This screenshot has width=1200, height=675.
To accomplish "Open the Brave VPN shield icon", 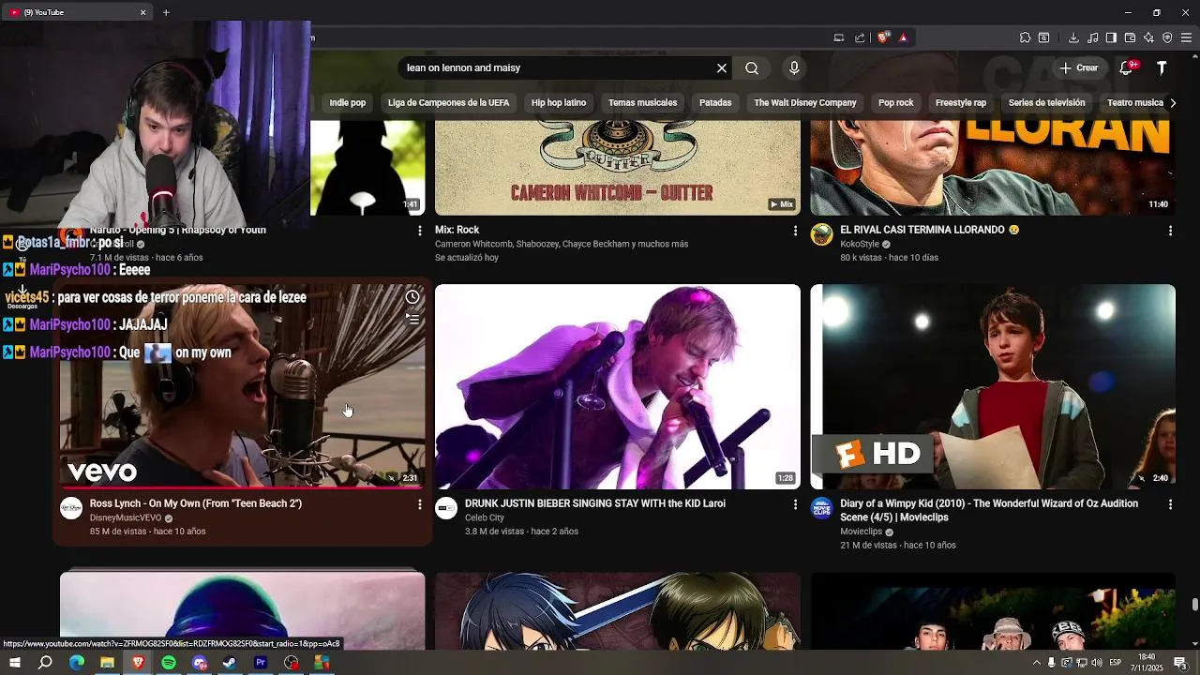I will 1167,37.
